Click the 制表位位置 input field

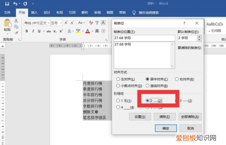(x=144, y=38)
